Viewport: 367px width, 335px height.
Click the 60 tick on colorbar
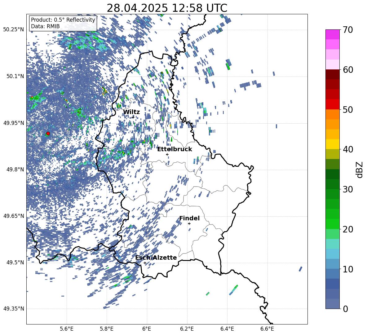point(348,70)
